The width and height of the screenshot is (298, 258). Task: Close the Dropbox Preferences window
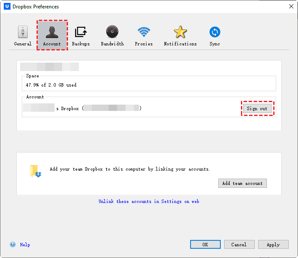pos(291,6)
